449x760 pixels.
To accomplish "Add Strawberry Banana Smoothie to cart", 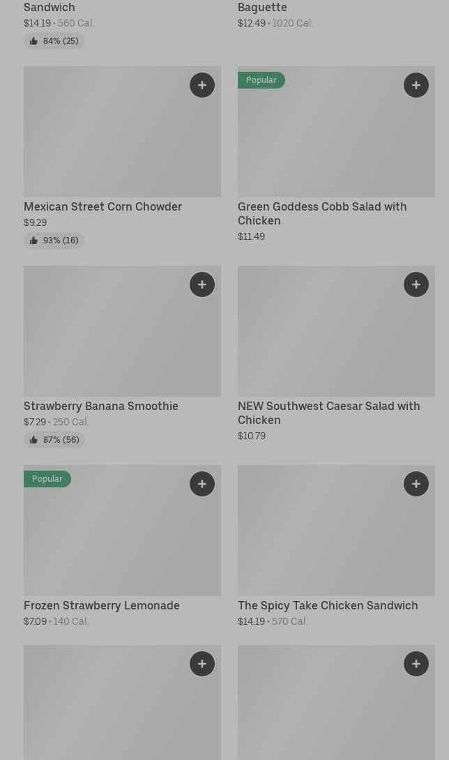I will [x=202, y=284].
